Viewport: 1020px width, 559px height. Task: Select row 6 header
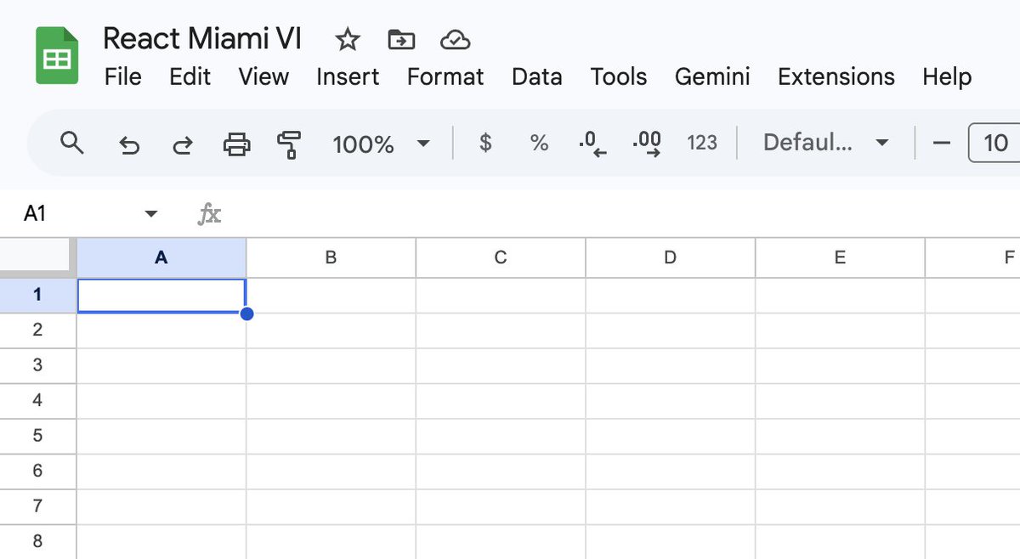coord(38,471)
